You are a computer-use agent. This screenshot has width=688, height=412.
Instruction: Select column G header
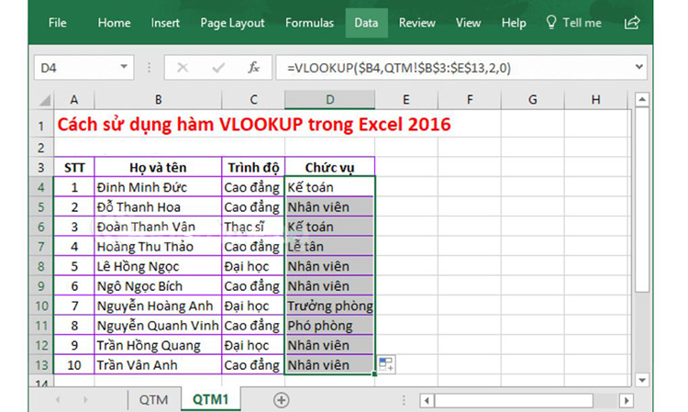click(533, 100)
